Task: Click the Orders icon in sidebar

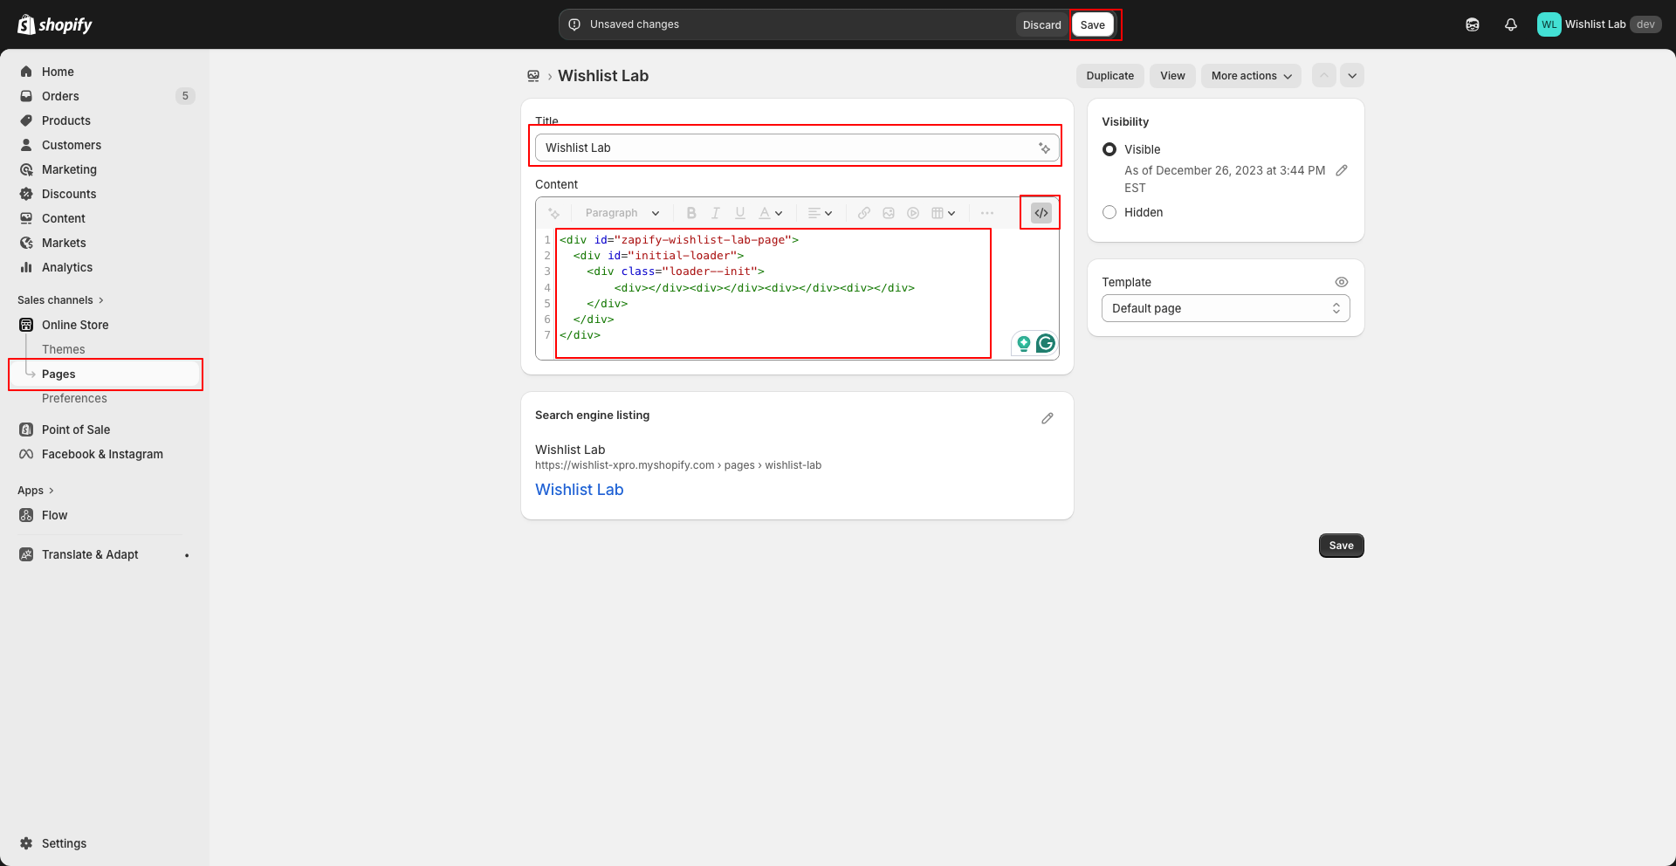Action: pyautogui.click(x=26, y=96)
